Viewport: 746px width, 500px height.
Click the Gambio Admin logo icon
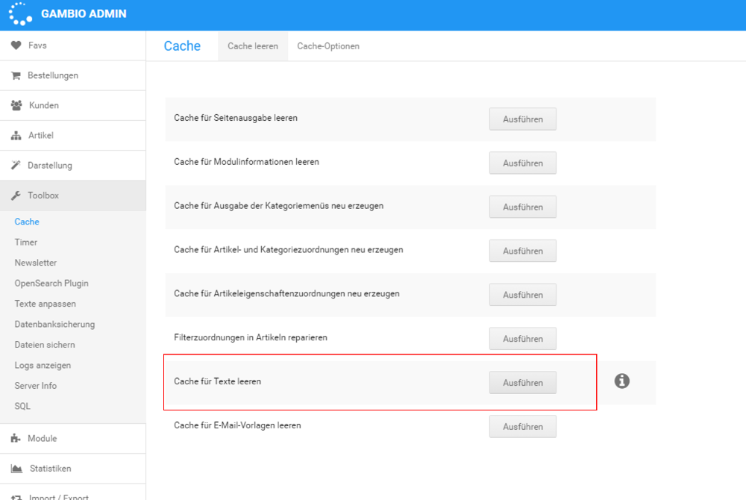[x=20, y=13]
